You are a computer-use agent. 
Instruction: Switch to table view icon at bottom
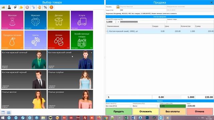tap(3, 113)
